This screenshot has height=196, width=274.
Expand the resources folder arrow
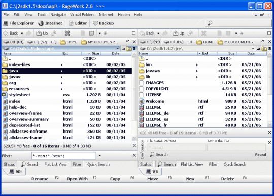click(x=61, y=89)
